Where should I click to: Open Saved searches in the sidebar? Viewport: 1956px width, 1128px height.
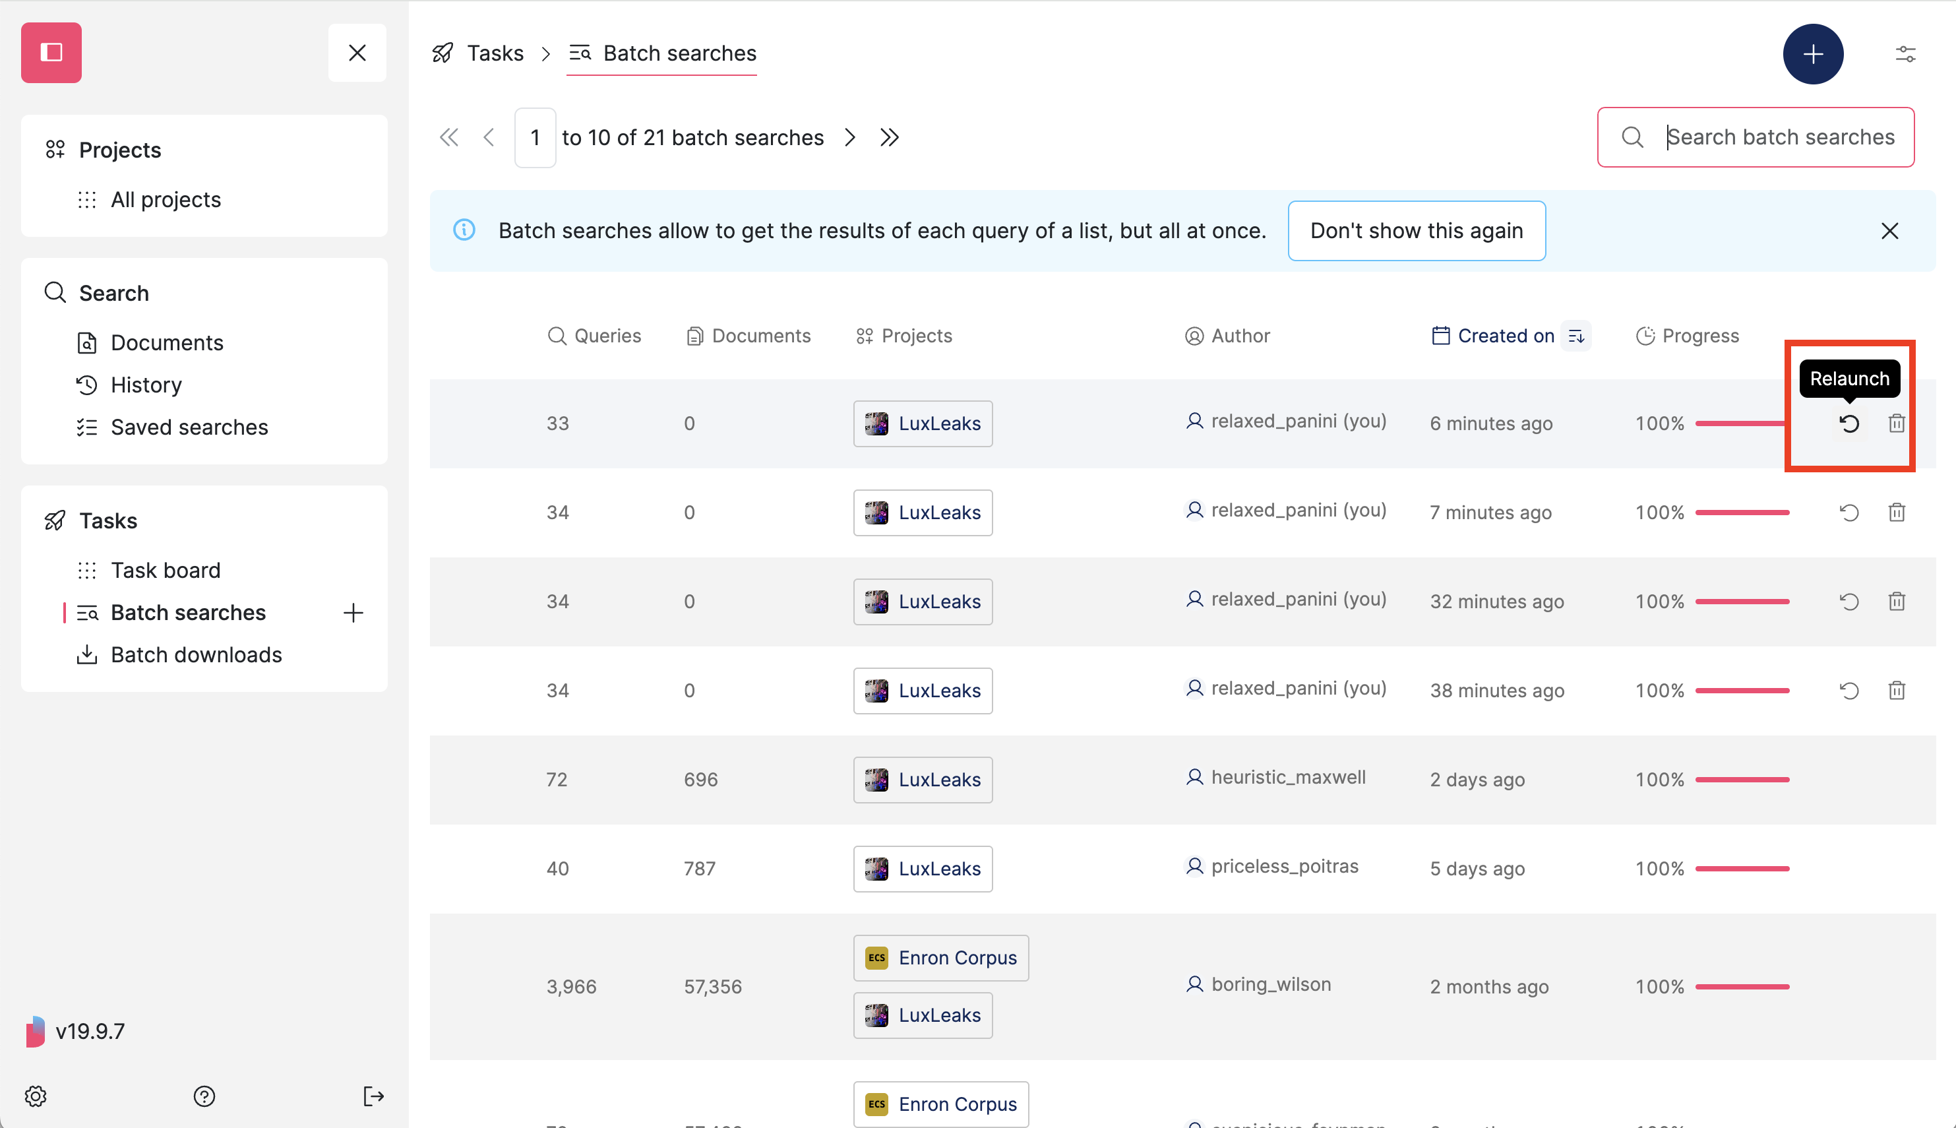click(189, 427)
